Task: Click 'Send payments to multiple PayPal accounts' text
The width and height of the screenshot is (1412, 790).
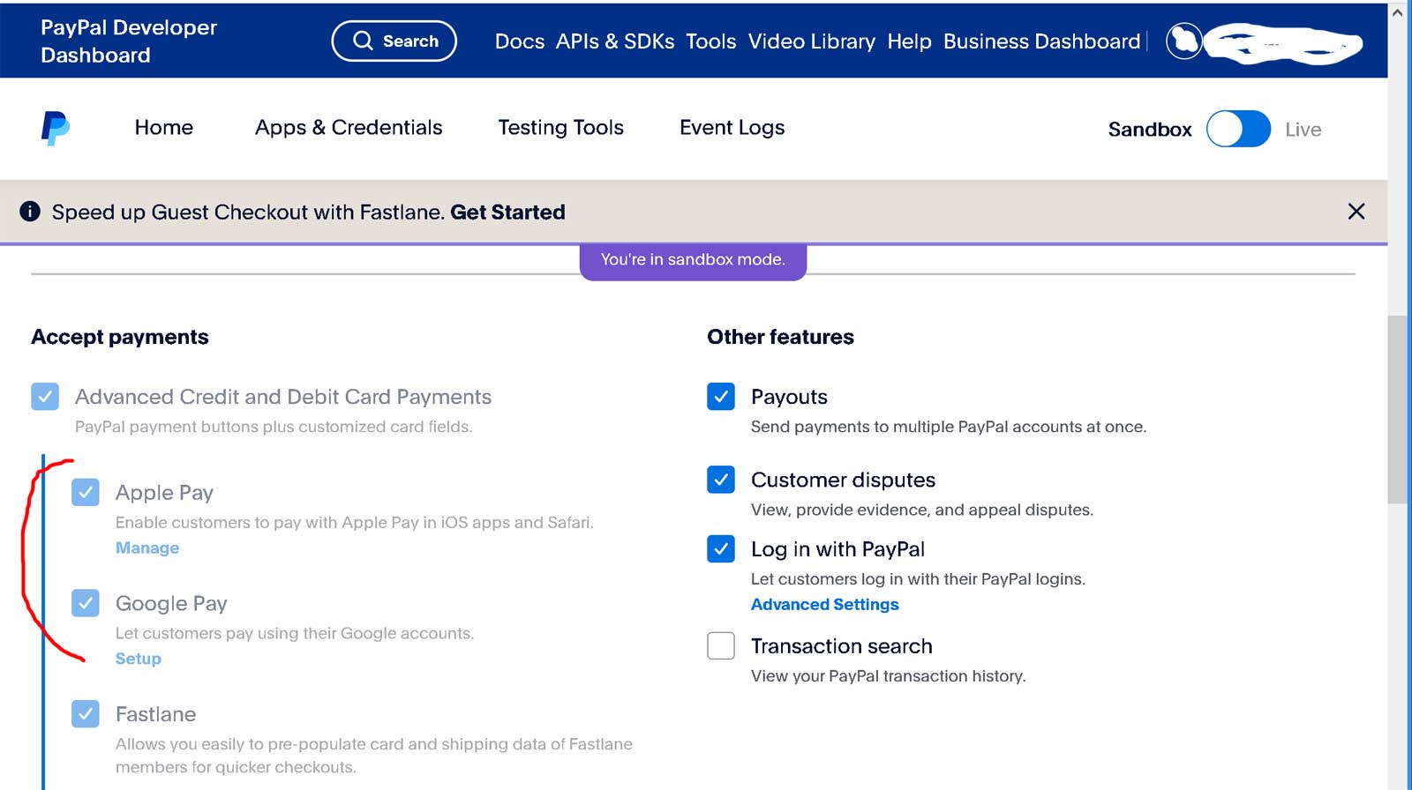Action: pos(949,427)
